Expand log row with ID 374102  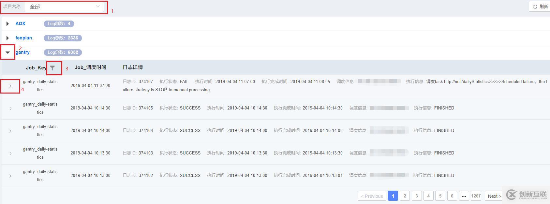pyautogui.click(x=10, y=176)
